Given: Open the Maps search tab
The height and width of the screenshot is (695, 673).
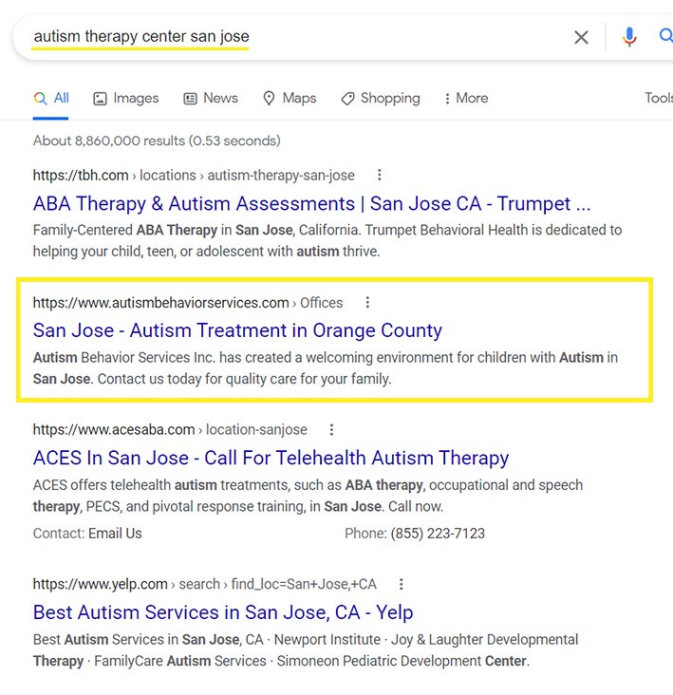Looking at the screenshot, I should pos(290,98).
